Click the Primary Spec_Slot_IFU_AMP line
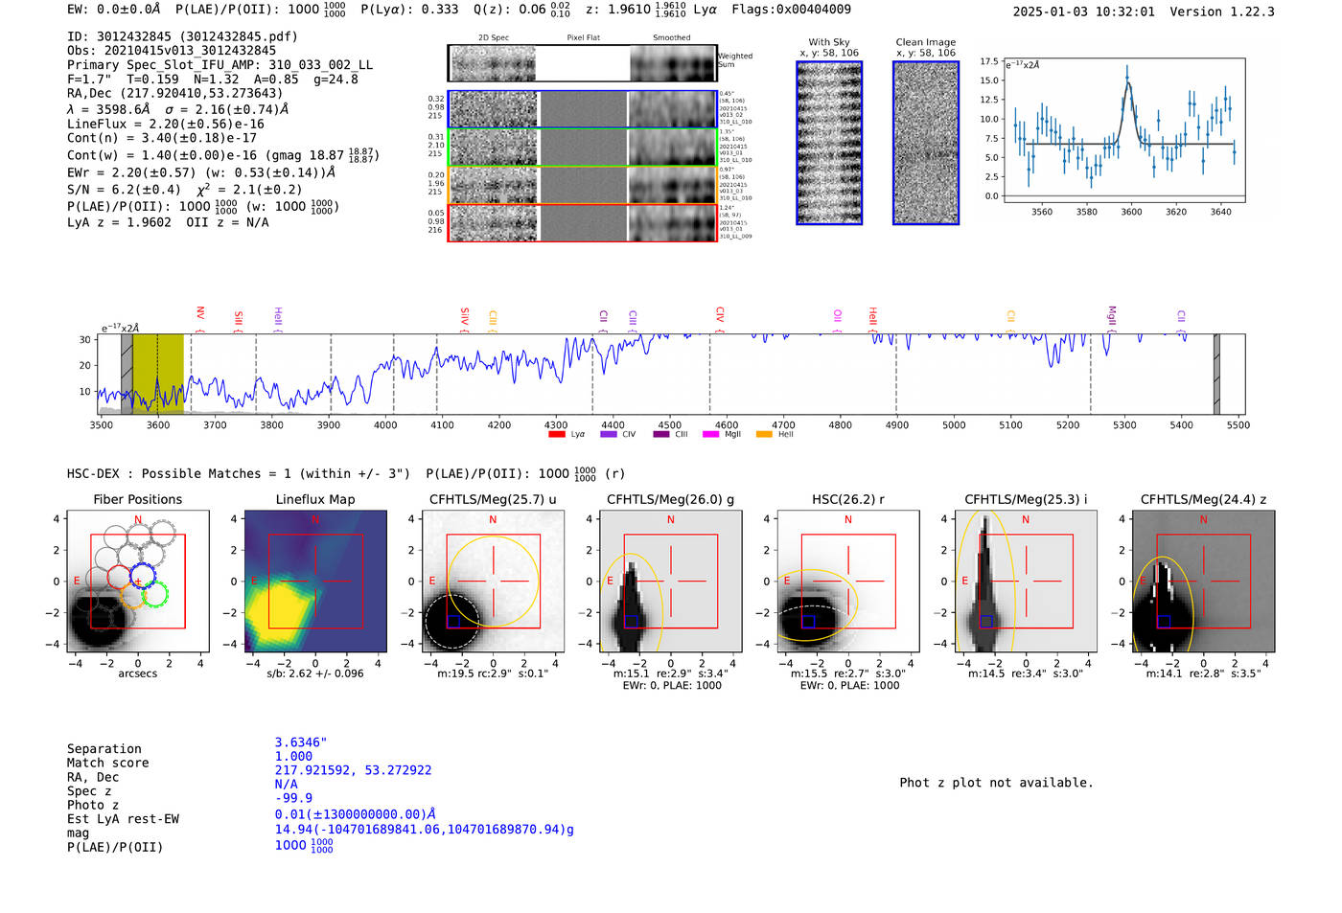This screenshot has height=913, width=1342. 220,65
